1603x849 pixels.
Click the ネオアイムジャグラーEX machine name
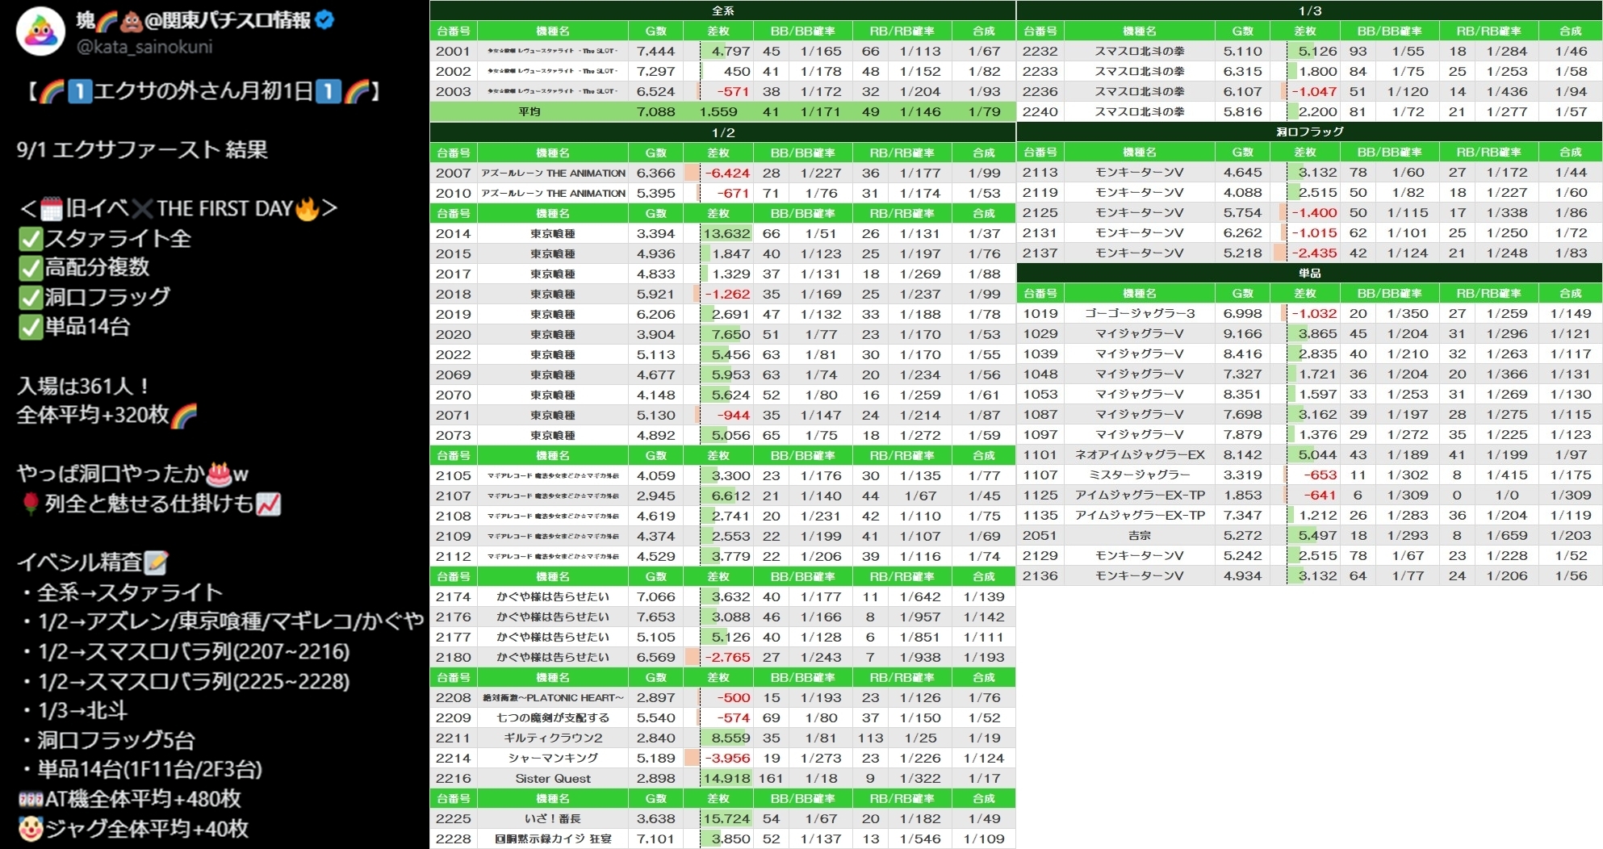(1140, 454)
